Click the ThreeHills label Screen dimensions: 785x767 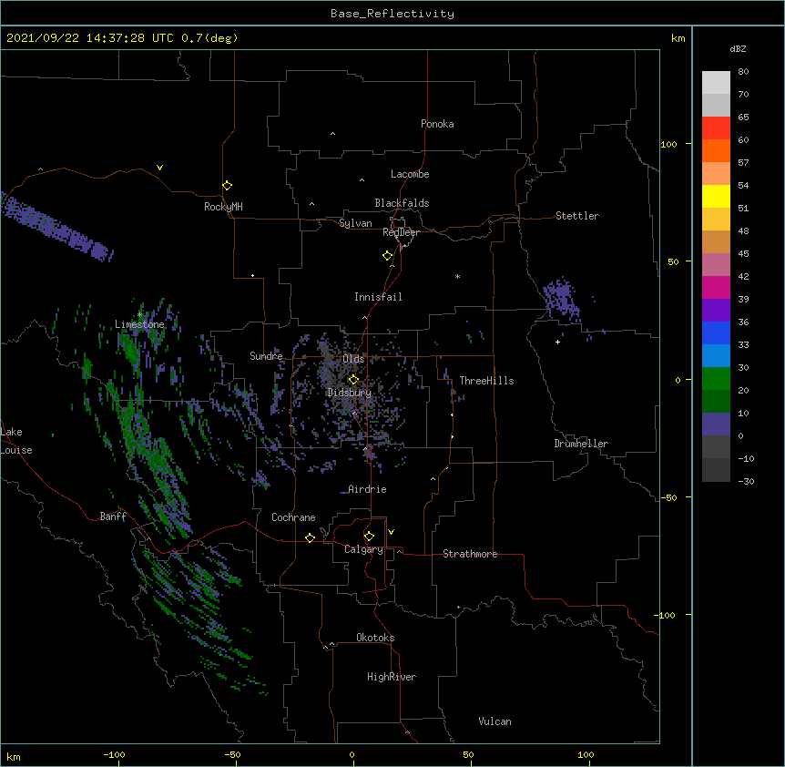click(486, 381)
